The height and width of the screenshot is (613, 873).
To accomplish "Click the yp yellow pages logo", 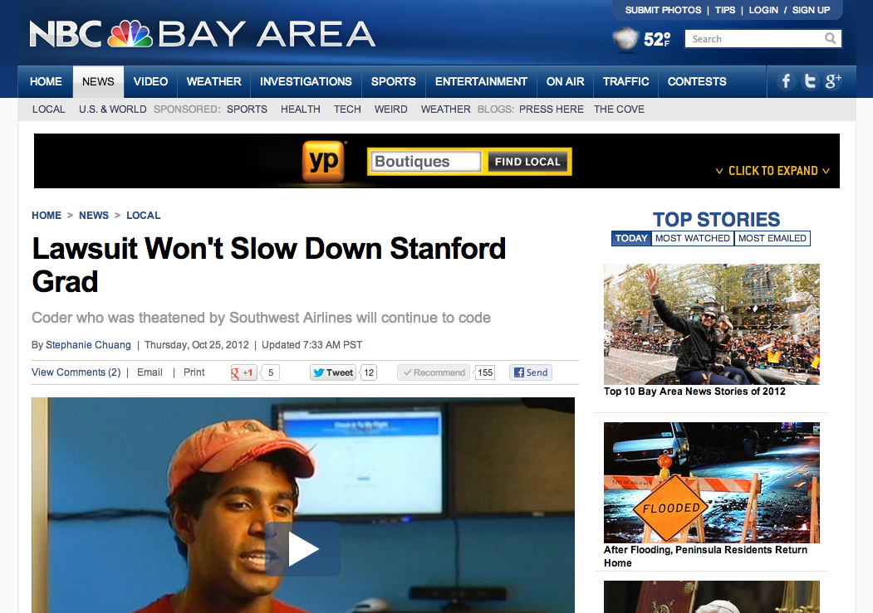I will point(323,161).
